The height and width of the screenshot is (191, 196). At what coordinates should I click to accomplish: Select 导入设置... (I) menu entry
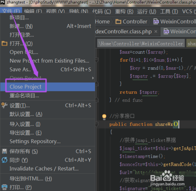point(47,124)
